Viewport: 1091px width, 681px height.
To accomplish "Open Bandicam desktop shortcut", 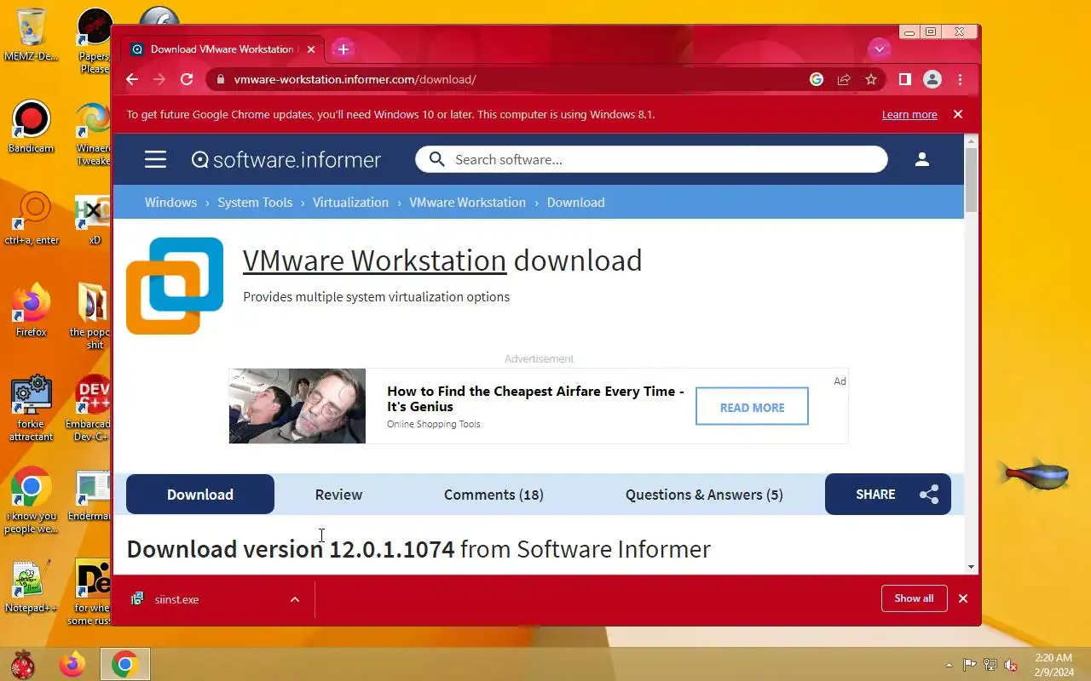I will [32, 127].
